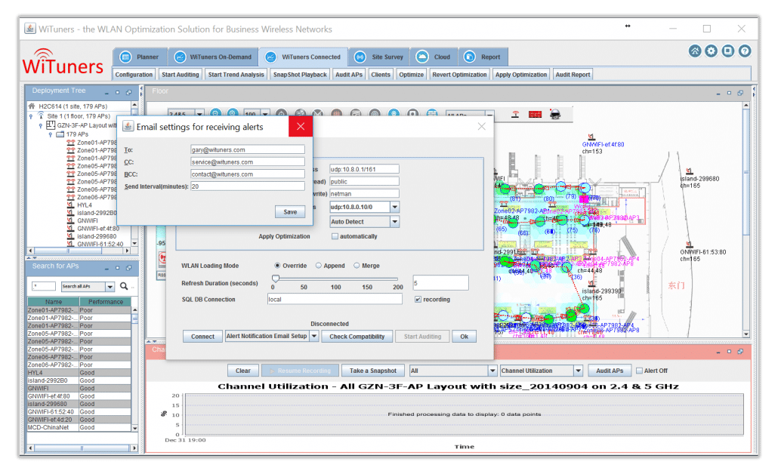Toggle the recording checkbox

pos(418,300)
